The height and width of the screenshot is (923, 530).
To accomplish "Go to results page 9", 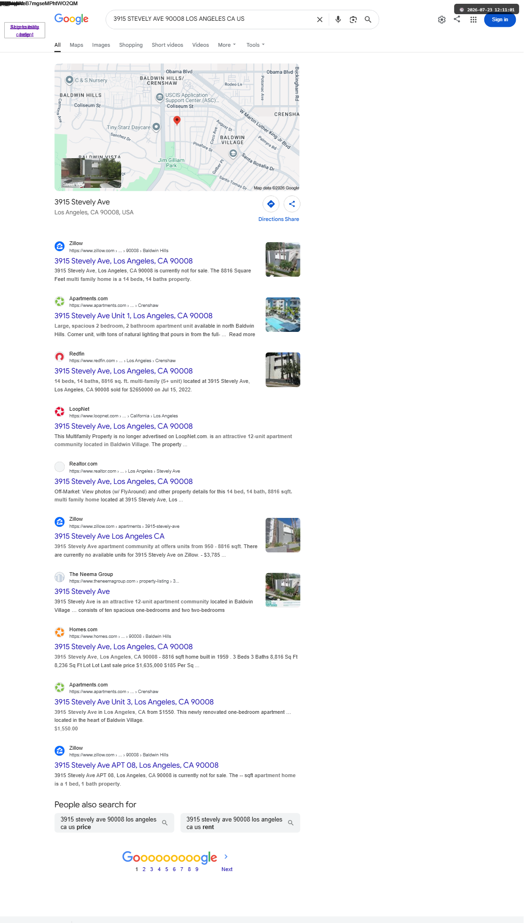I will tap(197, 869).
